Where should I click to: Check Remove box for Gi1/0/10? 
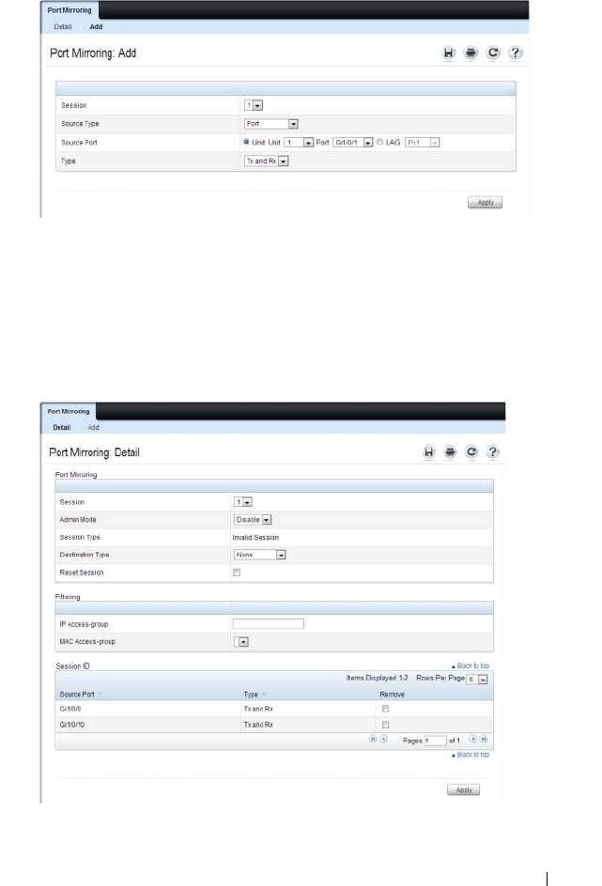(385, 725)
